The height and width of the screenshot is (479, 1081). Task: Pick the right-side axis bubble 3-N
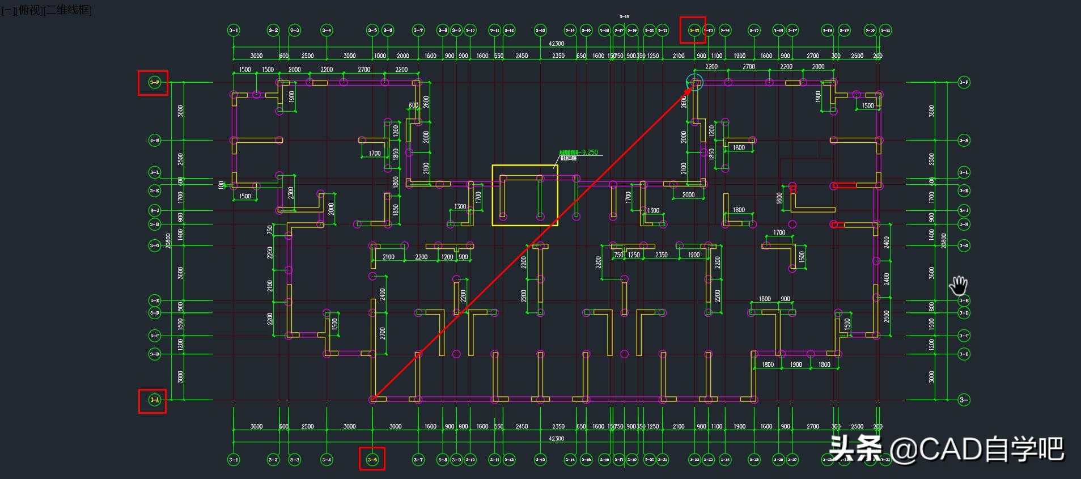click(x=964, y=140)
